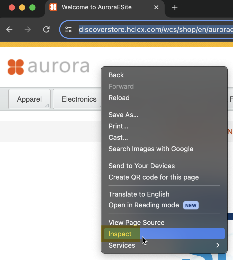The image size is (233, 260).
Task: Select Inspect from the context menu
Action: tap(120, 234)
